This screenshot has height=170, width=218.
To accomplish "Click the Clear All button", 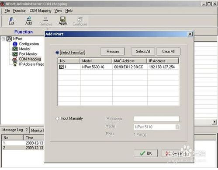I will click(x=168, y=51).
